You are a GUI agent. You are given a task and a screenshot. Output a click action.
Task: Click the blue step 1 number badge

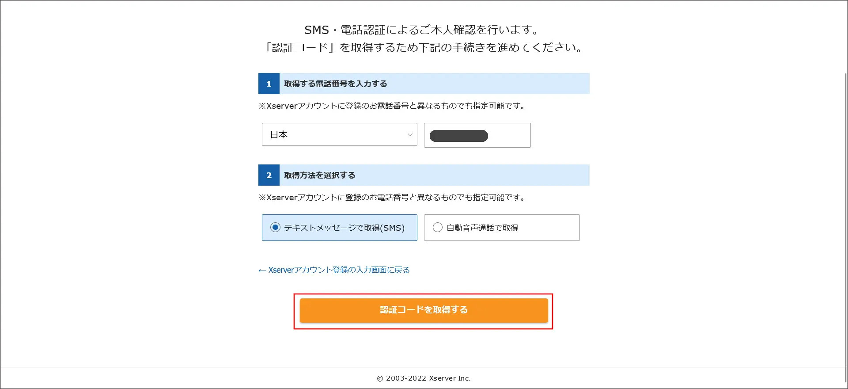tap(269, 84)
